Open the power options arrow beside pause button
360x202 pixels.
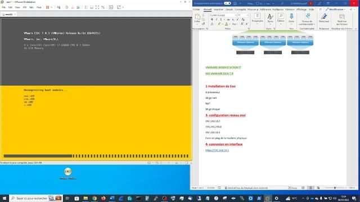(x=51, y=7)
